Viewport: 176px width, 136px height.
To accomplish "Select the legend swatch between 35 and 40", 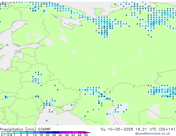I will pos(69,132).
